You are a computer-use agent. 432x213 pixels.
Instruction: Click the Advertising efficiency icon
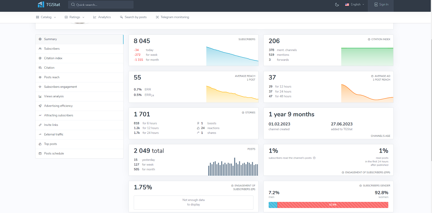tap(40, 106)
